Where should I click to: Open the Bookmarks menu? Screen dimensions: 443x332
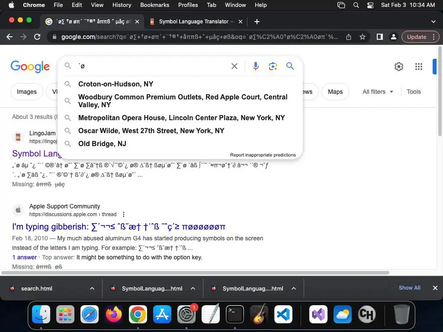(x=154, y=5)
